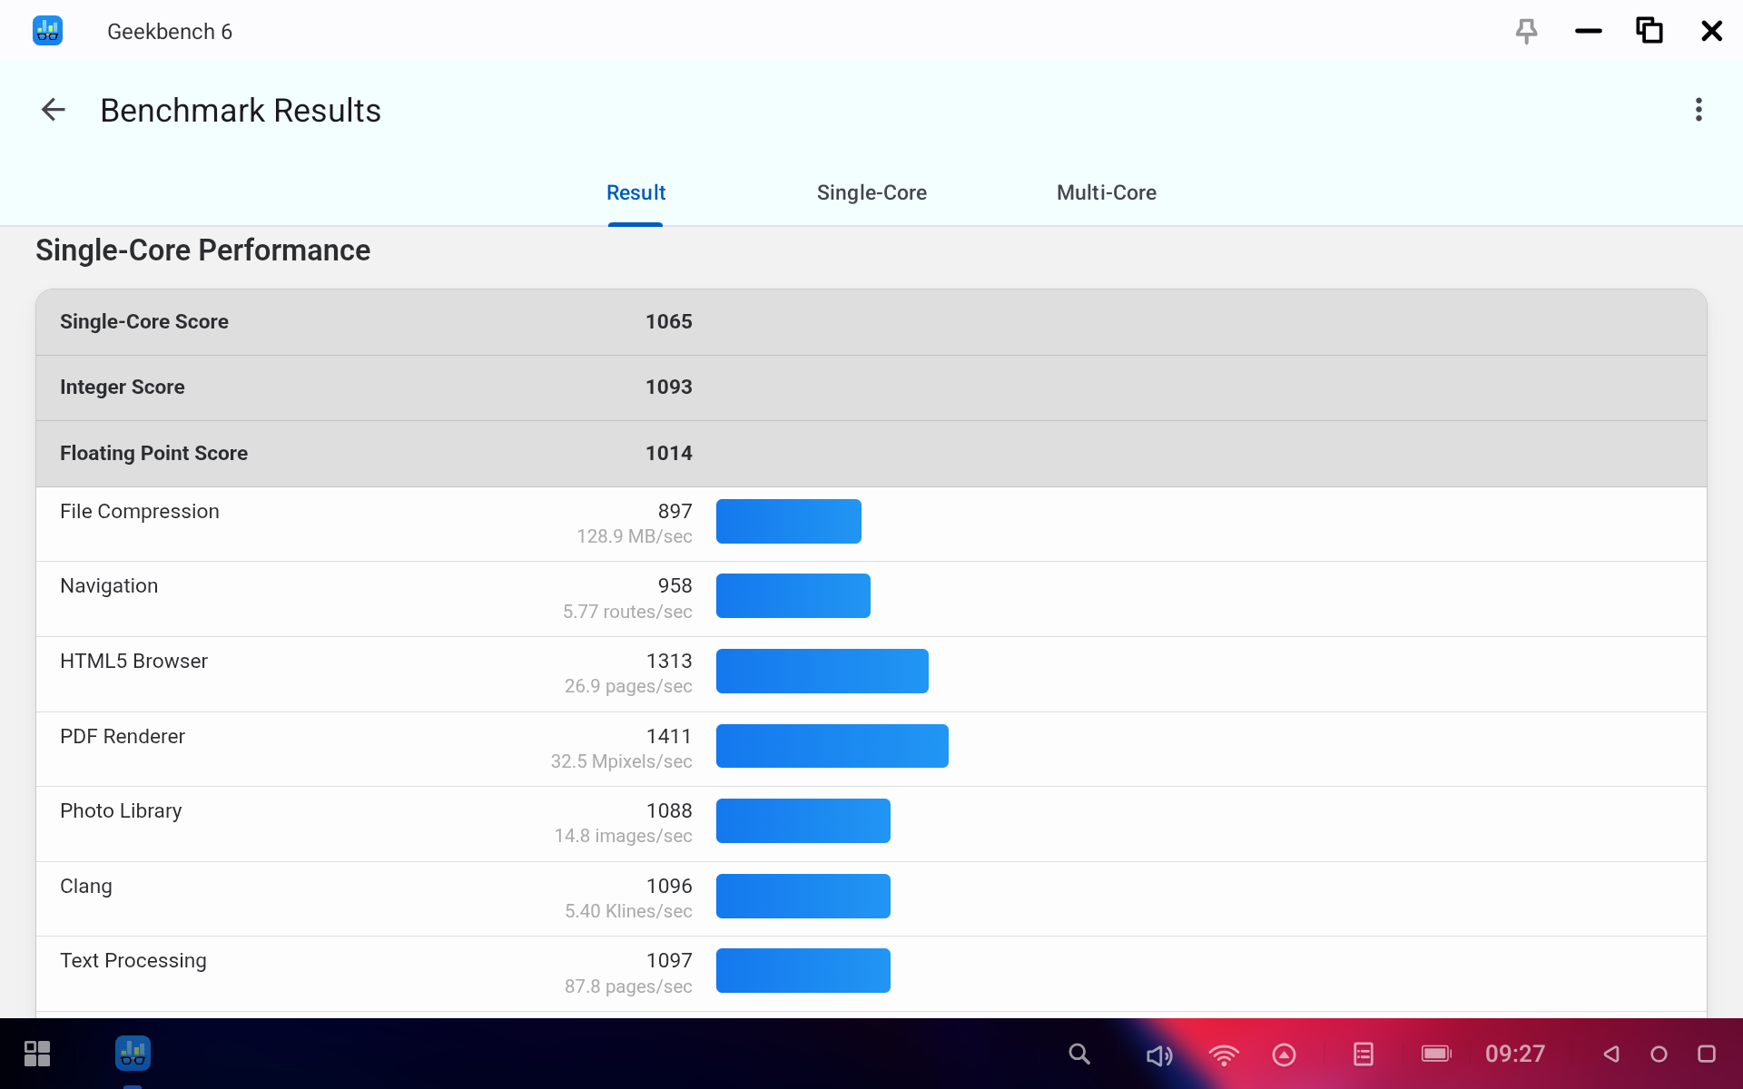1743x1089 pixels.
Task: Click the clock showing 09:27
Action: (1514, 1054)
